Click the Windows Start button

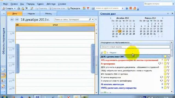coord(4,97)
